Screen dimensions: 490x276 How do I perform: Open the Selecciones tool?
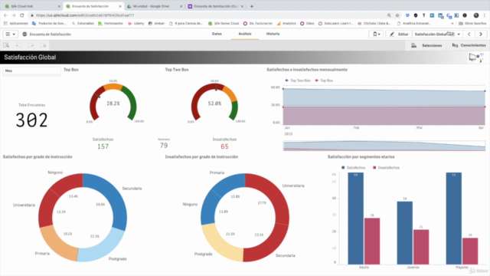(x=426, y=45)
